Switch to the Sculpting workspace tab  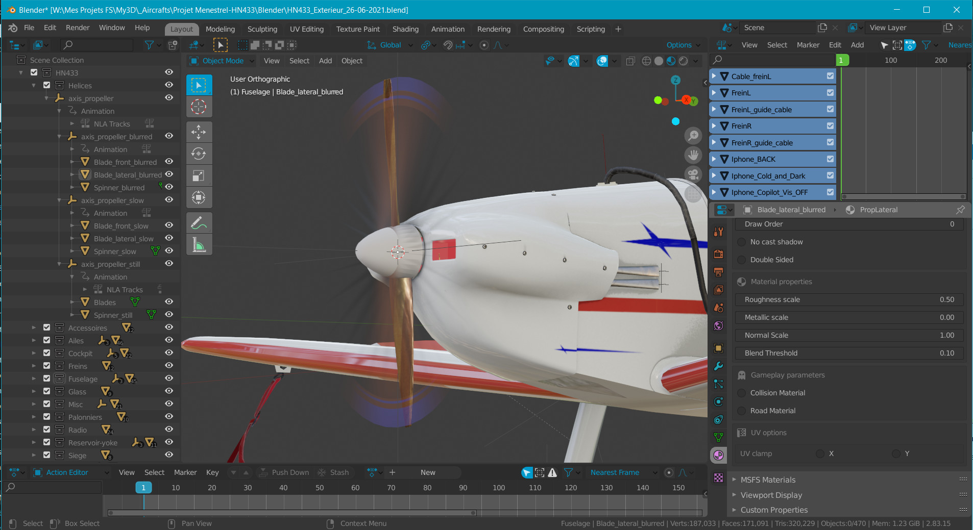(262, 29)
